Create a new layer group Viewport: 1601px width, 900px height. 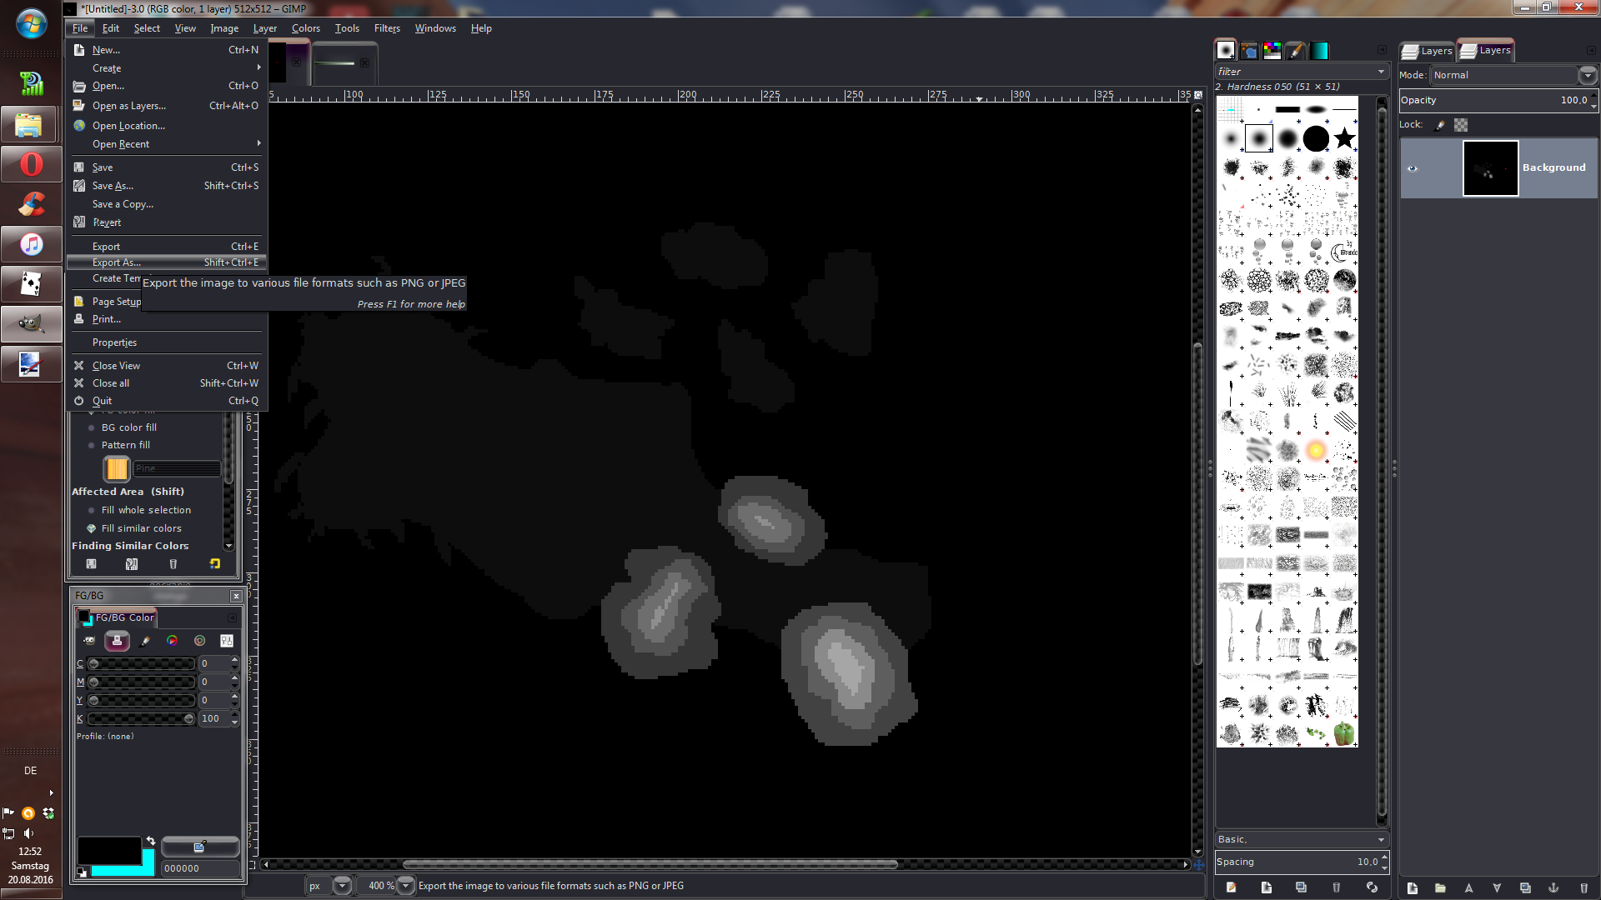tap(1440, 888)
